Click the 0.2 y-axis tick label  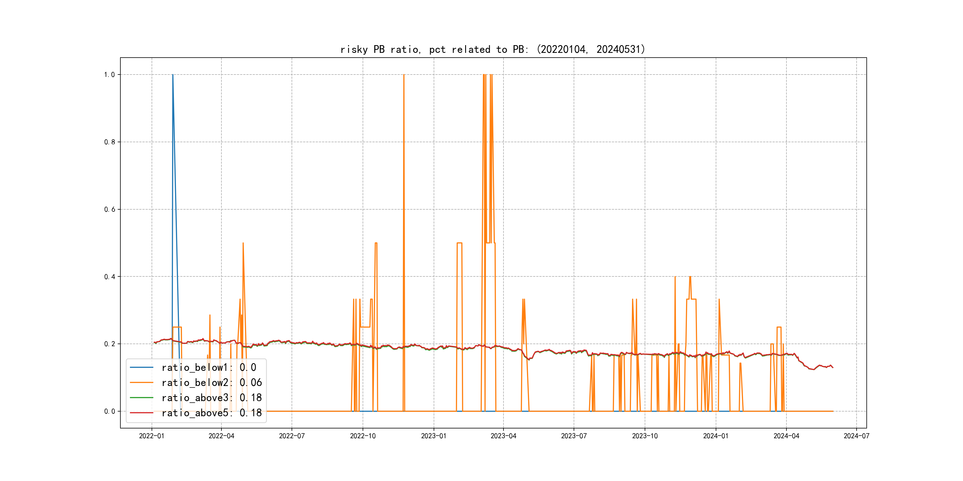(x=109, y=344)
